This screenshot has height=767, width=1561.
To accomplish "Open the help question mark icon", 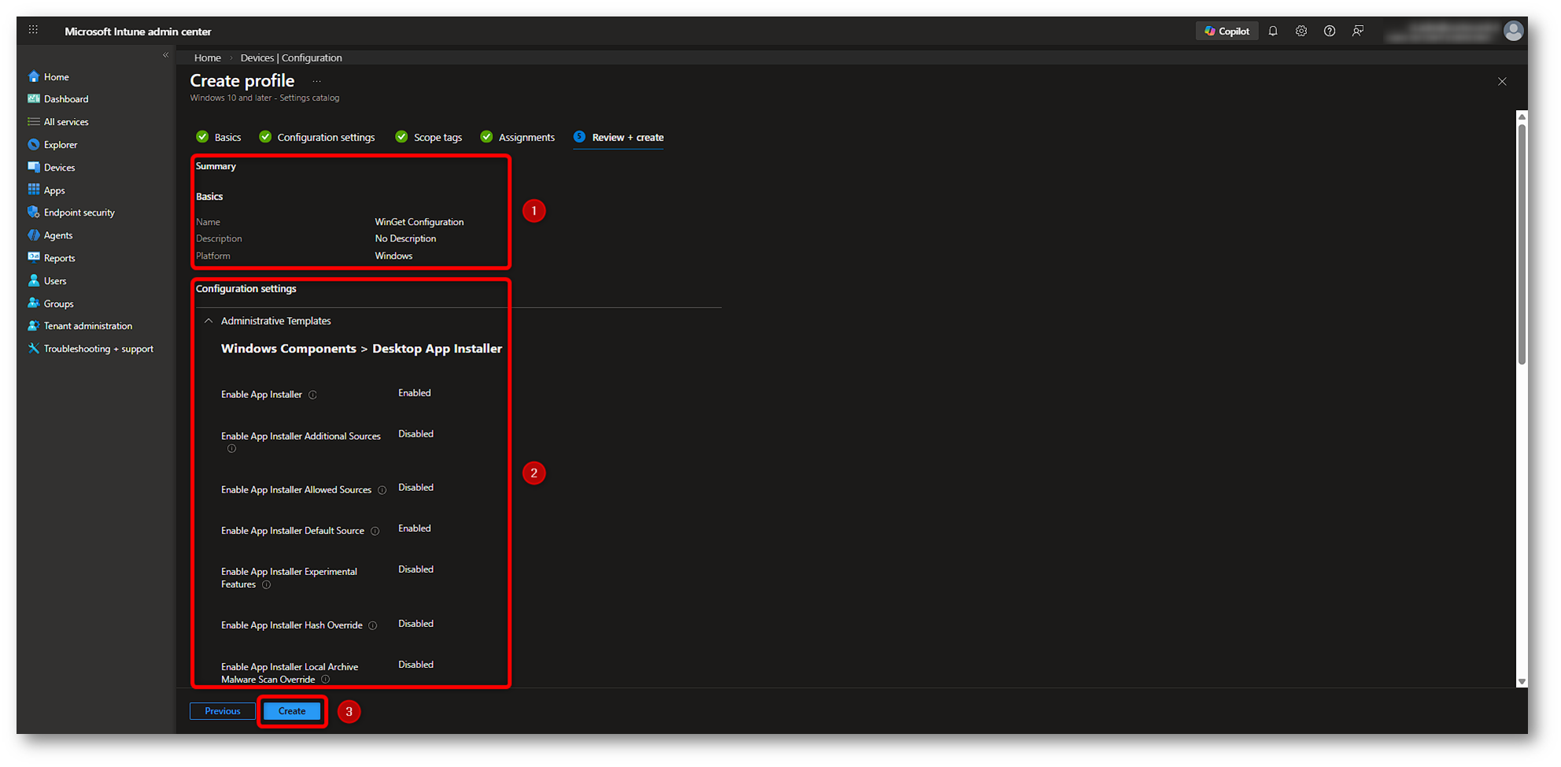I will tap(1330, 31).
